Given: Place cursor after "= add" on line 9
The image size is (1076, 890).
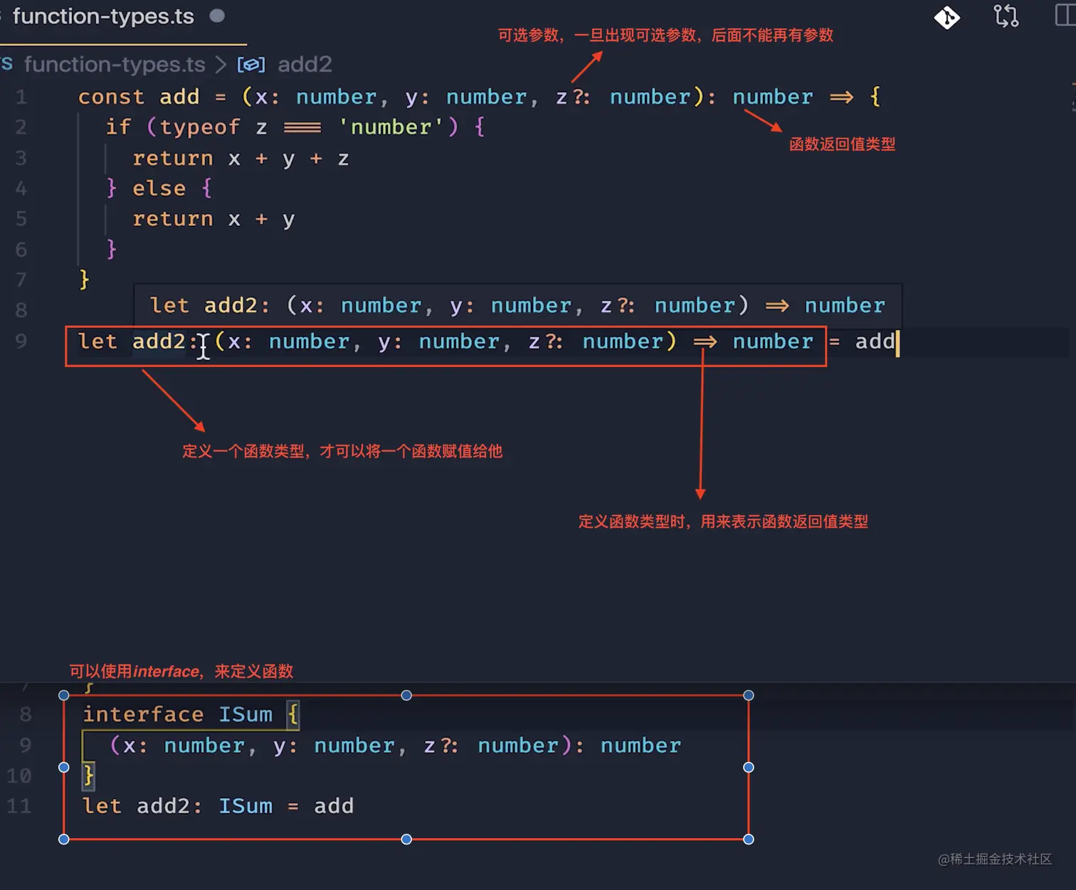Looking at the screenshot, I should click(897, 342).
